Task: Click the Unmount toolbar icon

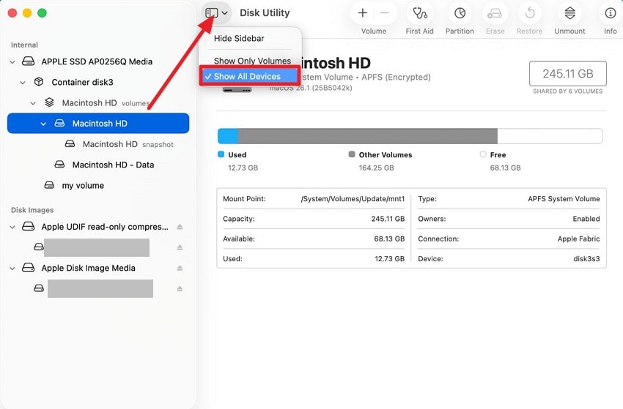Action: tap(569, 13)
